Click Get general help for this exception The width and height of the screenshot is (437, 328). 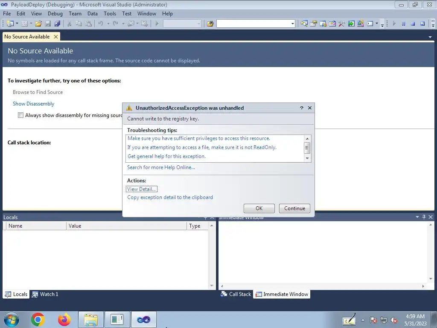(x=167, y=156)
